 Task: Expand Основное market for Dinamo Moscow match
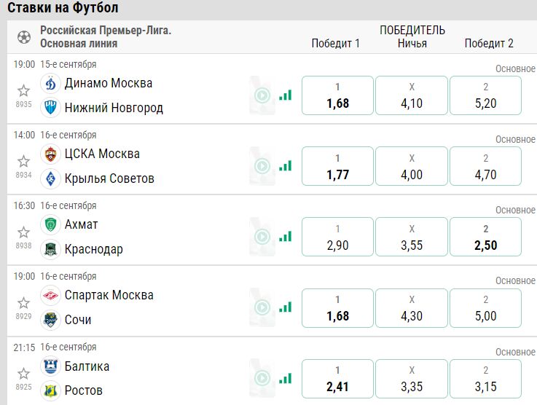[515, 68]
